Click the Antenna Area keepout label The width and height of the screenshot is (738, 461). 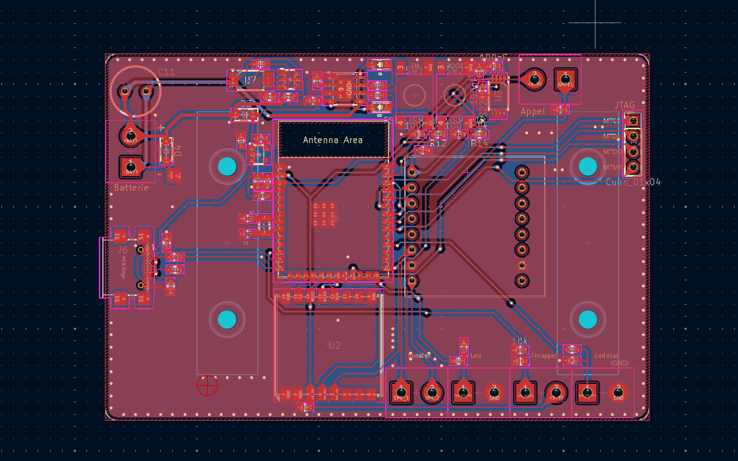332,140
